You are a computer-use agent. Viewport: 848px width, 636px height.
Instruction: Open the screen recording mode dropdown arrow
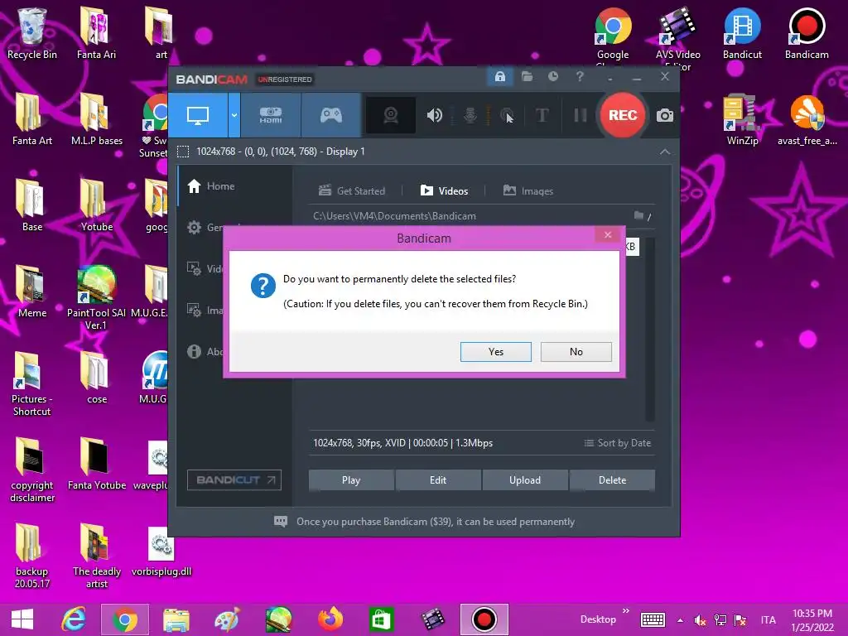pos(234,115)
